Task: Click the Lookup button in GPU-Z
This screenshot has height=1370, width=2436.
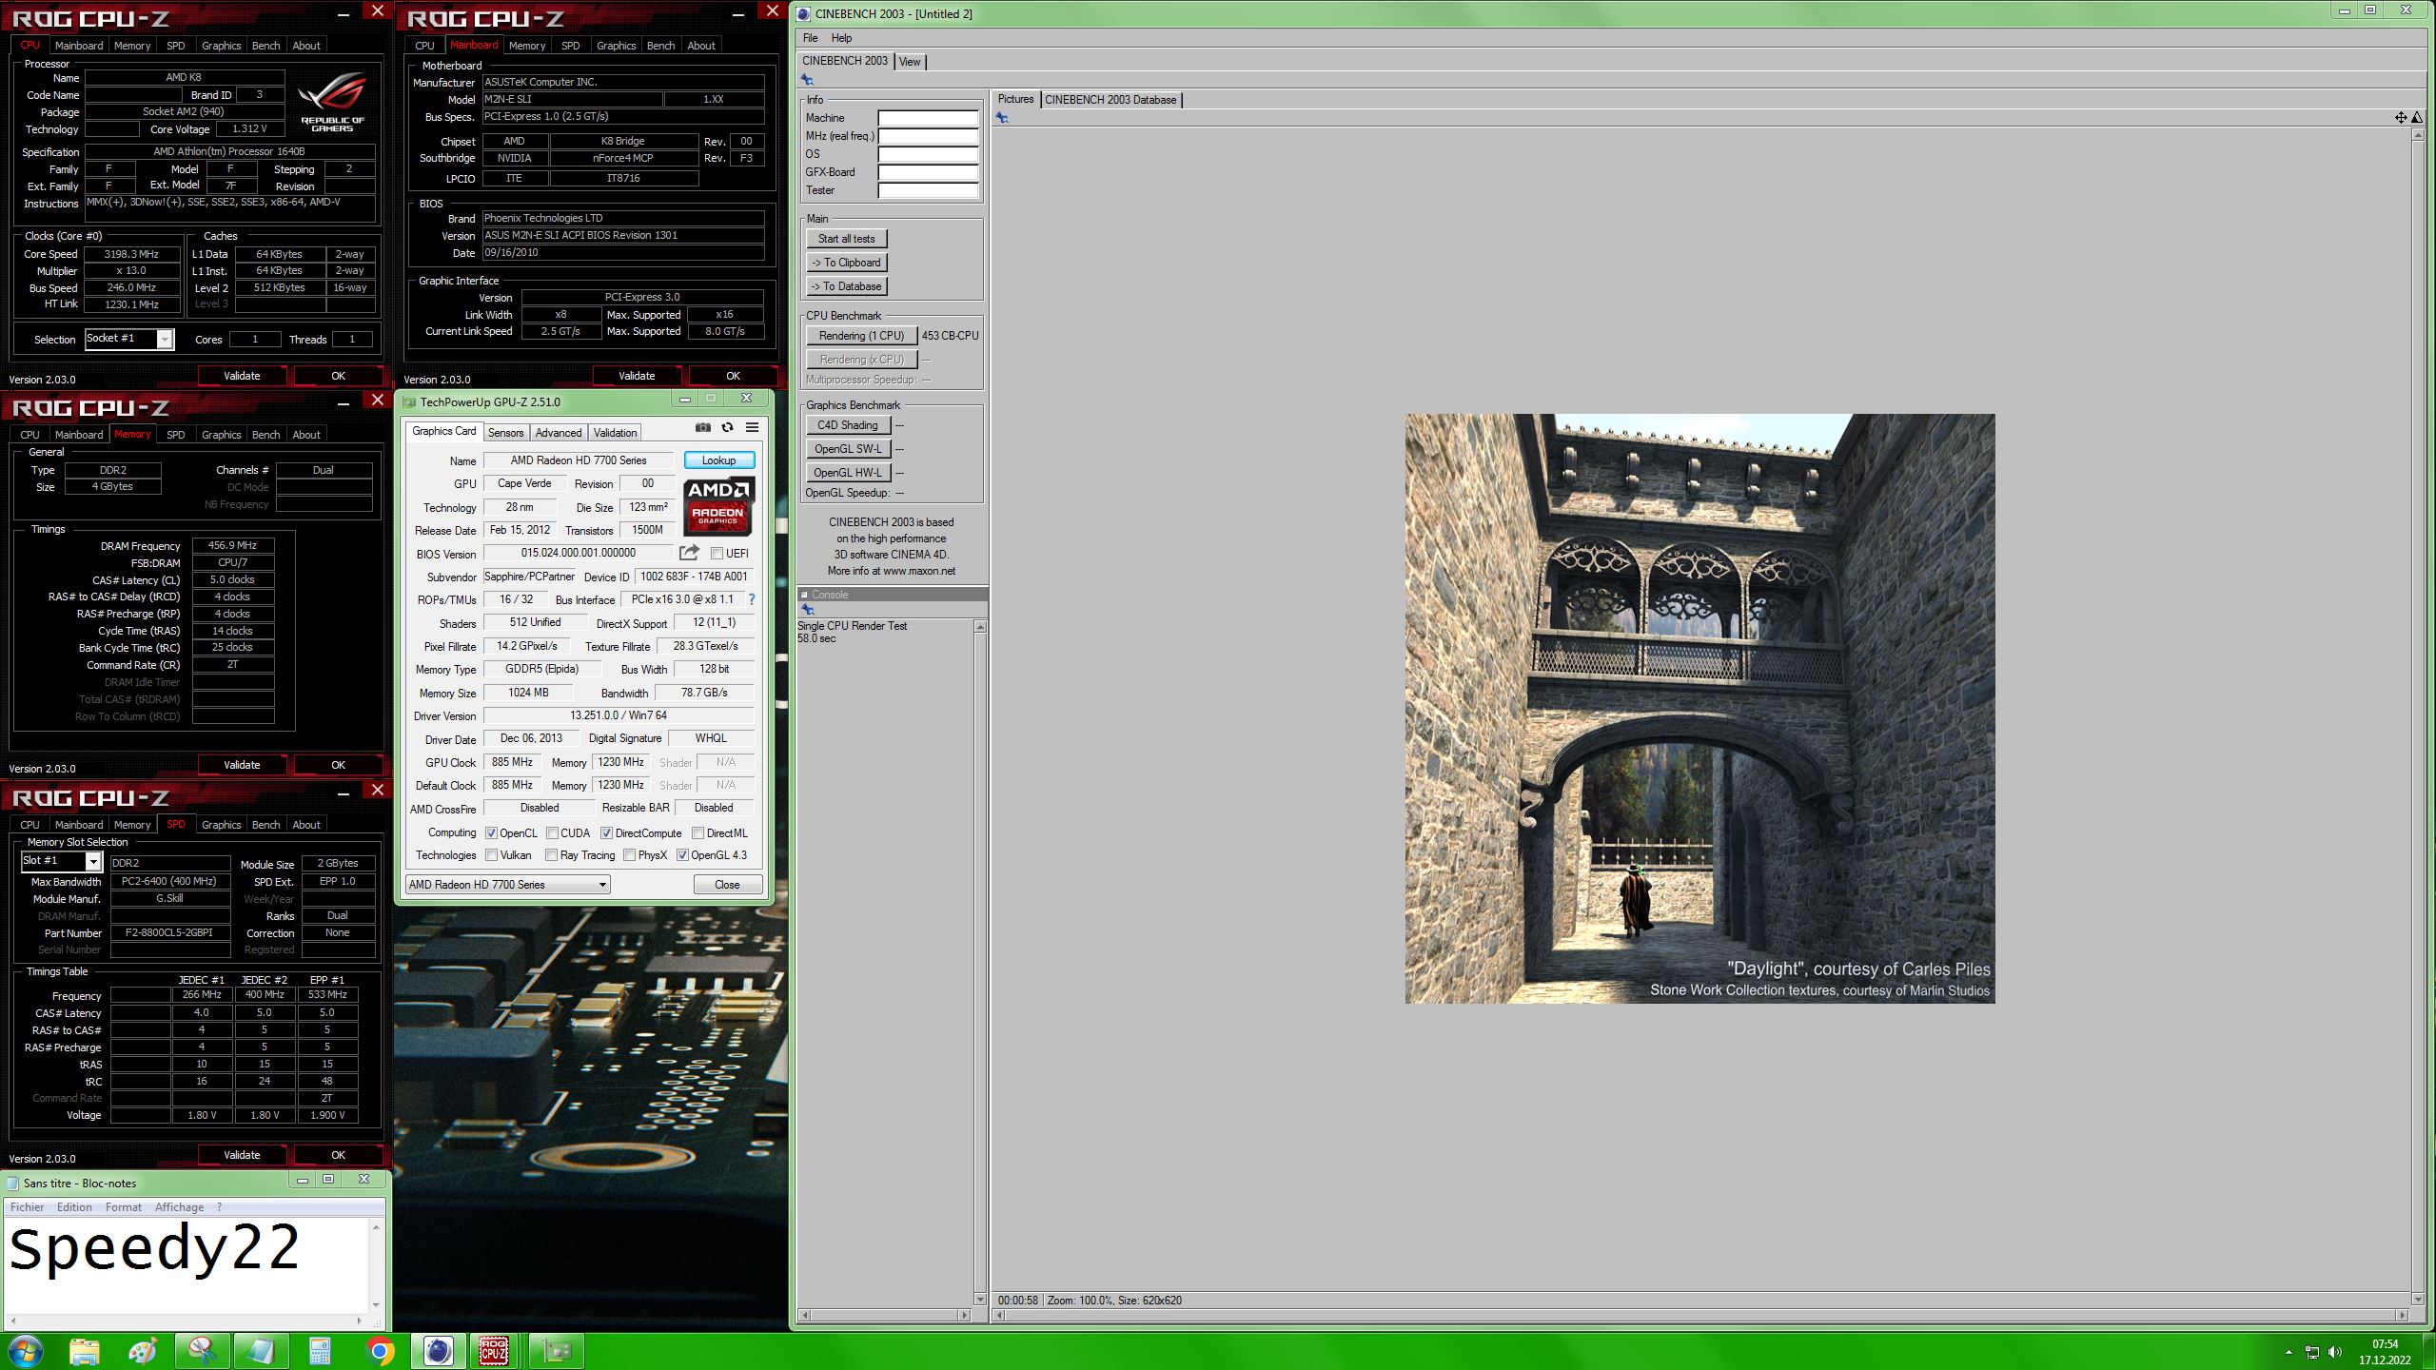Action: (x=718, y=460)
